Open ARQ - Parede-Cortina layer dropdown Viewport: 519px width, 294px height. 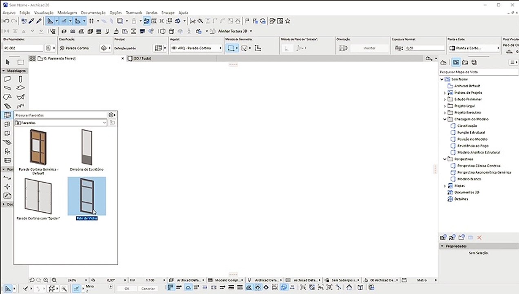(x=196, y=48)
